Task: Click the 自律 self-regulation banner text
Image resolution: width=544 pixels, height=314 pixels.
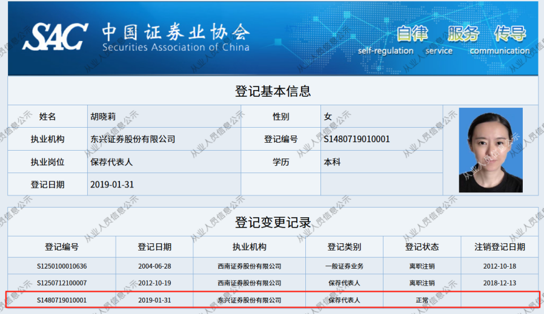Action: point(412,34)
